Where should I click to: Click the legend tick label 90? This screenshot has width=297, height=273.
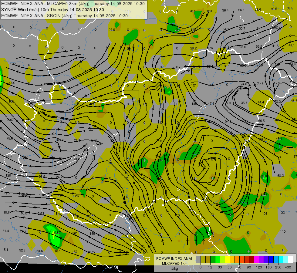point(249,267)
